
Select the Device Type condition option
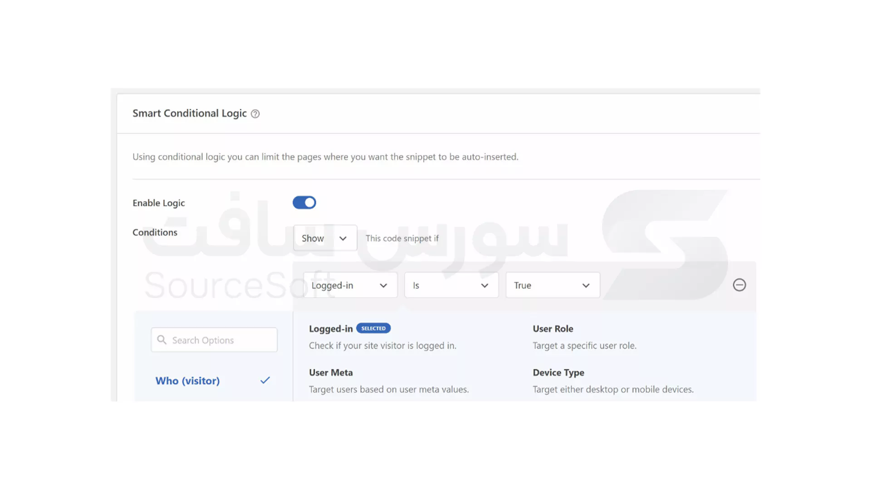tap(558, 372)
